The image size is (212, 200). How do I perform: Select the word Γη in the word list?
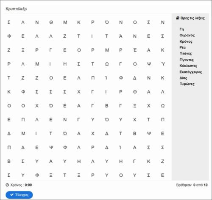pyautogui.click(x=181, y=29)
